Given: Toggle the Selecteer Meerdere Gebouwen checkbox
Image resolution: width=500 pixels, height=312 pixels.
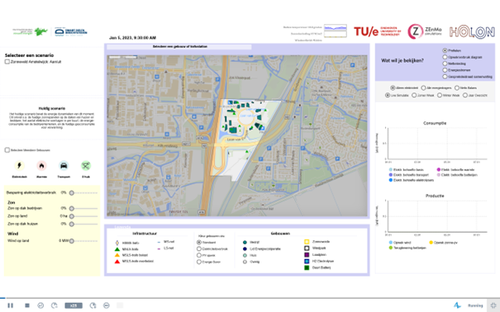Looking at the screenshot, I should click(x=7, y=150).
